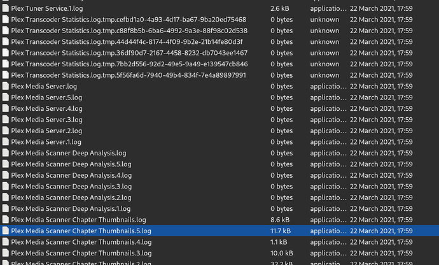Select Plex Media Scanner Deep Analysis.2.log name
Image resolution: width=439 pixels, height=265 pixels.
(71, 197)
